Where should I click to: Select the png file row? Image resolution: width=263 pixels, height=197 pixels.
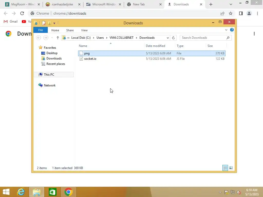point(152,53)
